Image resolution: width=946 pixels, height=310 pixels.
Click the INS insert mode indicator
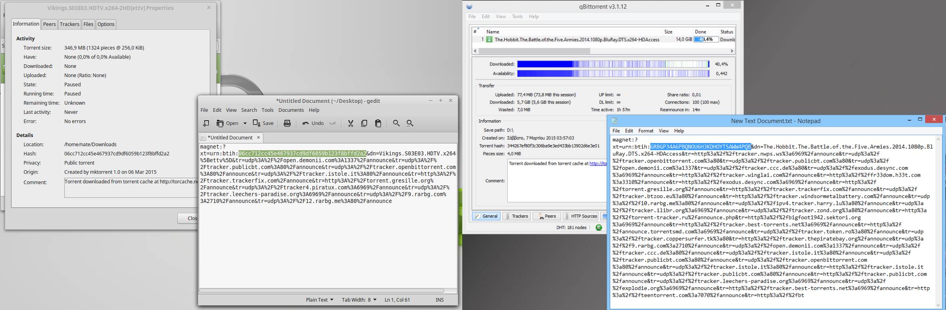coord(439,300)
